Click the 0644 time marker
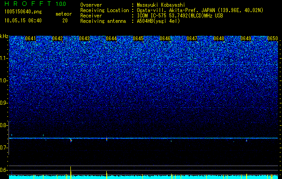The height and width of the screenshot is (179, 282). pyautogui.click(x=111, y=38)
